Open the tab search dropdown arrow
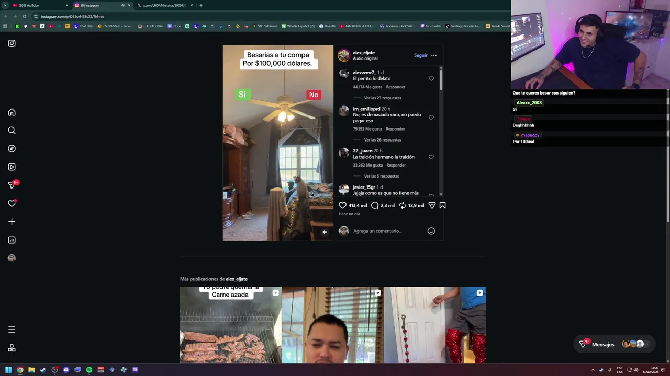This screenshot has height=376, width=670. (x=5, y=5)
